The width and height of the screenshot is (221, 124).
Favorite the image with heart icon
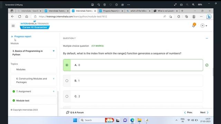(110, 4)
